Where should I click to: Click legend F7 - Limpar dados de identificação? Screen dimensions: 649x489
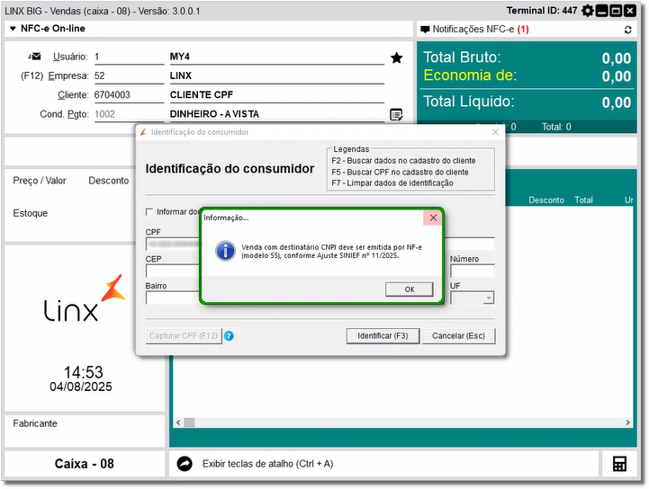pos(392,183)
